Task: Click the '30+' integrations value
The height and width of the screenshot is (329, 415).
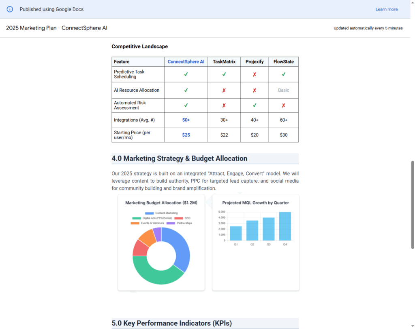Action: click(x=224, y=120)
